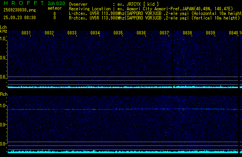This screenshot has width=242, height=157.
Task: Click the cyan amplitude strip under Lch
Action: pos(123,87)
